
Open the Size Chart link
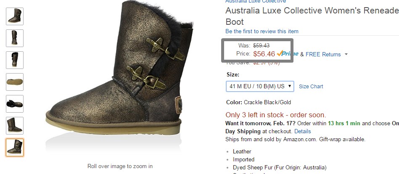pos(311,87)
